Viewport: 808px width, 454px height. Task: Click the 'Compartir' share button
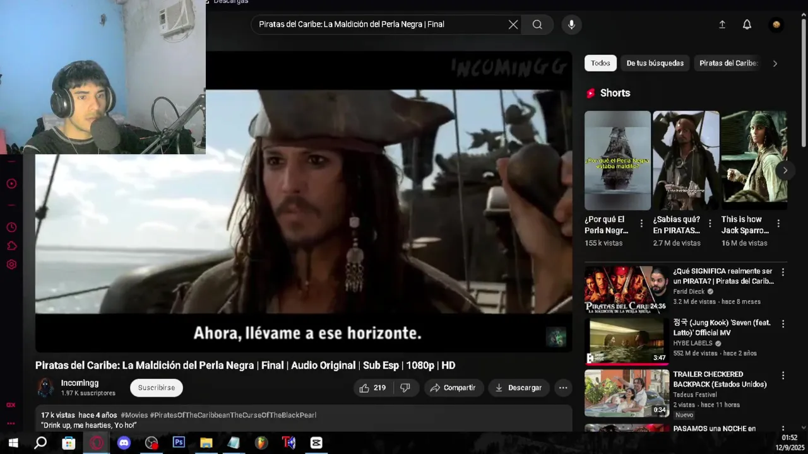point(453,388)
